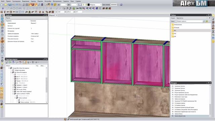
Task: Select history entry Создание вспомогательной линии
Action: click(184, 108)
